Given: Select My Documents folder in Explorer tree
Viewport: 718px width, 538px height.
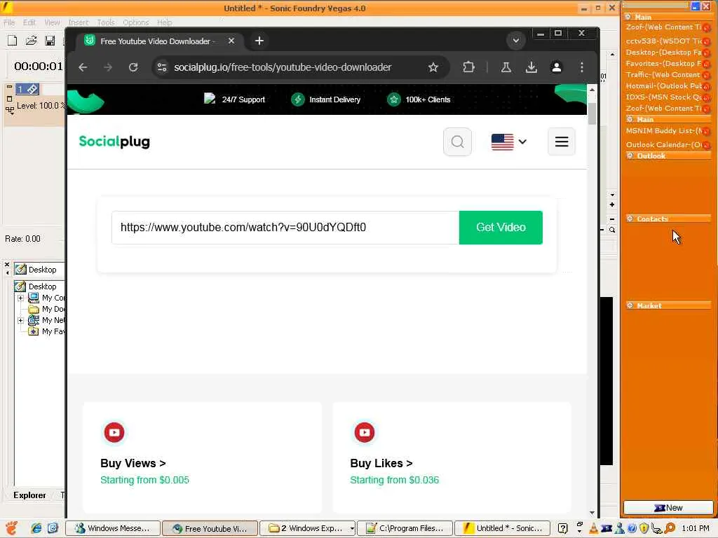Looking at the screenshot, I should pyautogui.click(x=47, y=309).
